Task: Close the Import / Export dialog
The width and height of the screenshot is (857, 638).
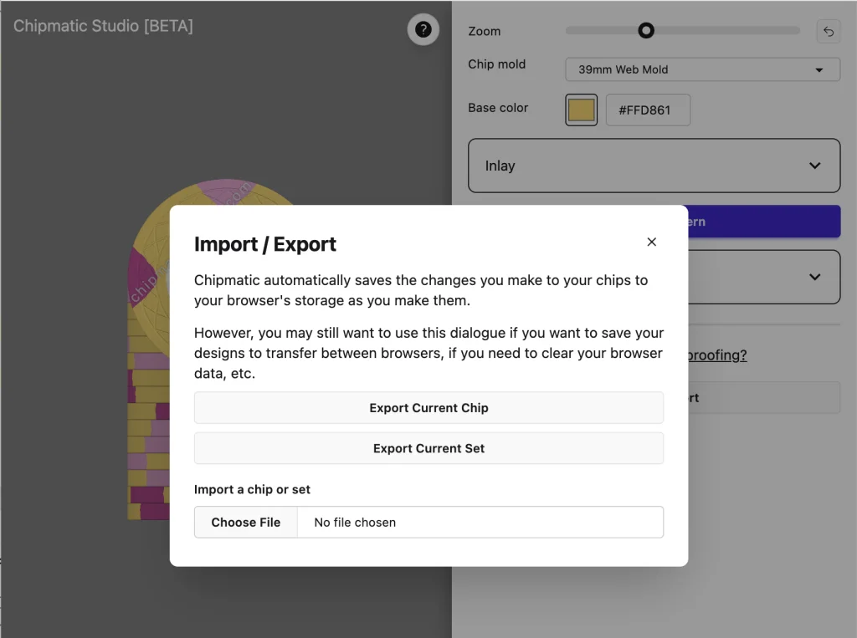Action: click(x=651, y=242)
